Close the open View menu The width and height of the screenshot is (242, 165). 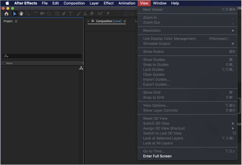(x=144, y=3)
